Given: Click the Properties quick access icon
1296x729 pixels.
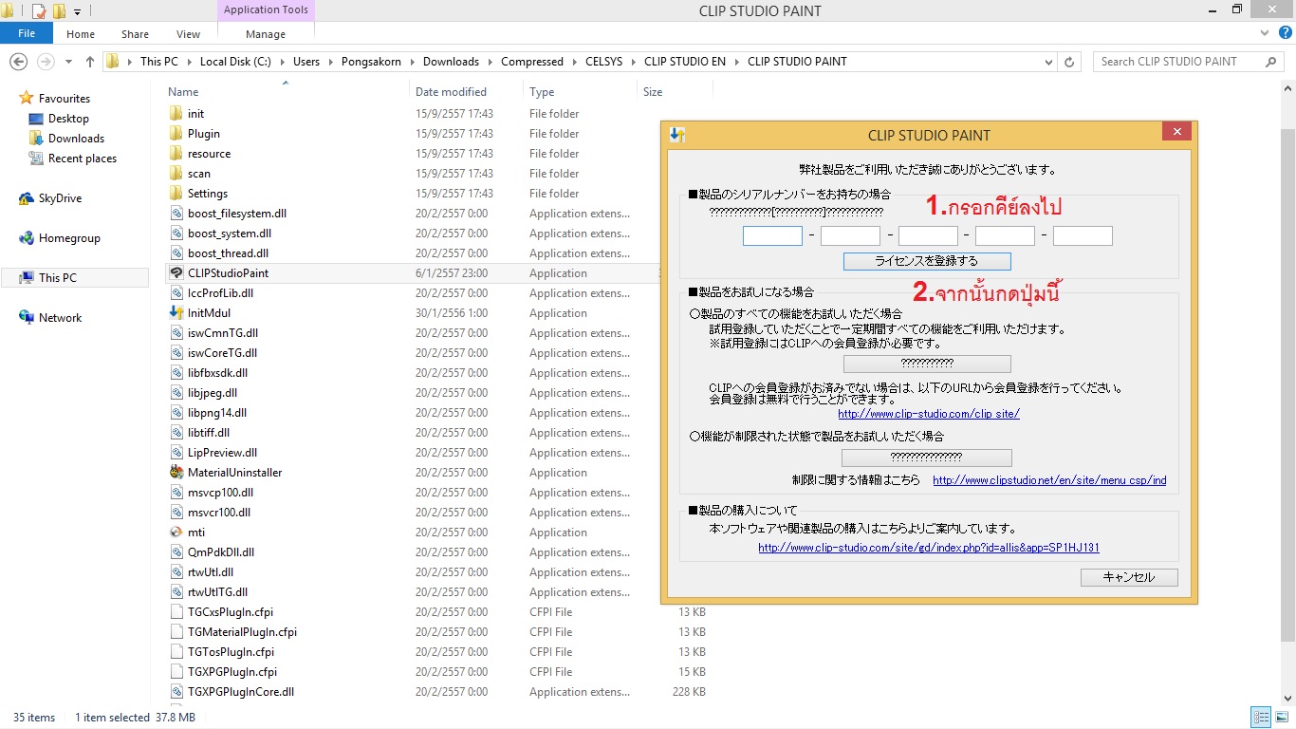Looking at the screenshot, I should pyautogui.click(x=39, y=11).
